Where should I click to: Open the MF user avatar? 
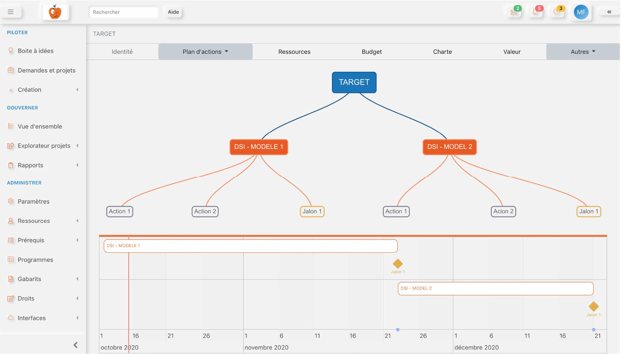581,12
